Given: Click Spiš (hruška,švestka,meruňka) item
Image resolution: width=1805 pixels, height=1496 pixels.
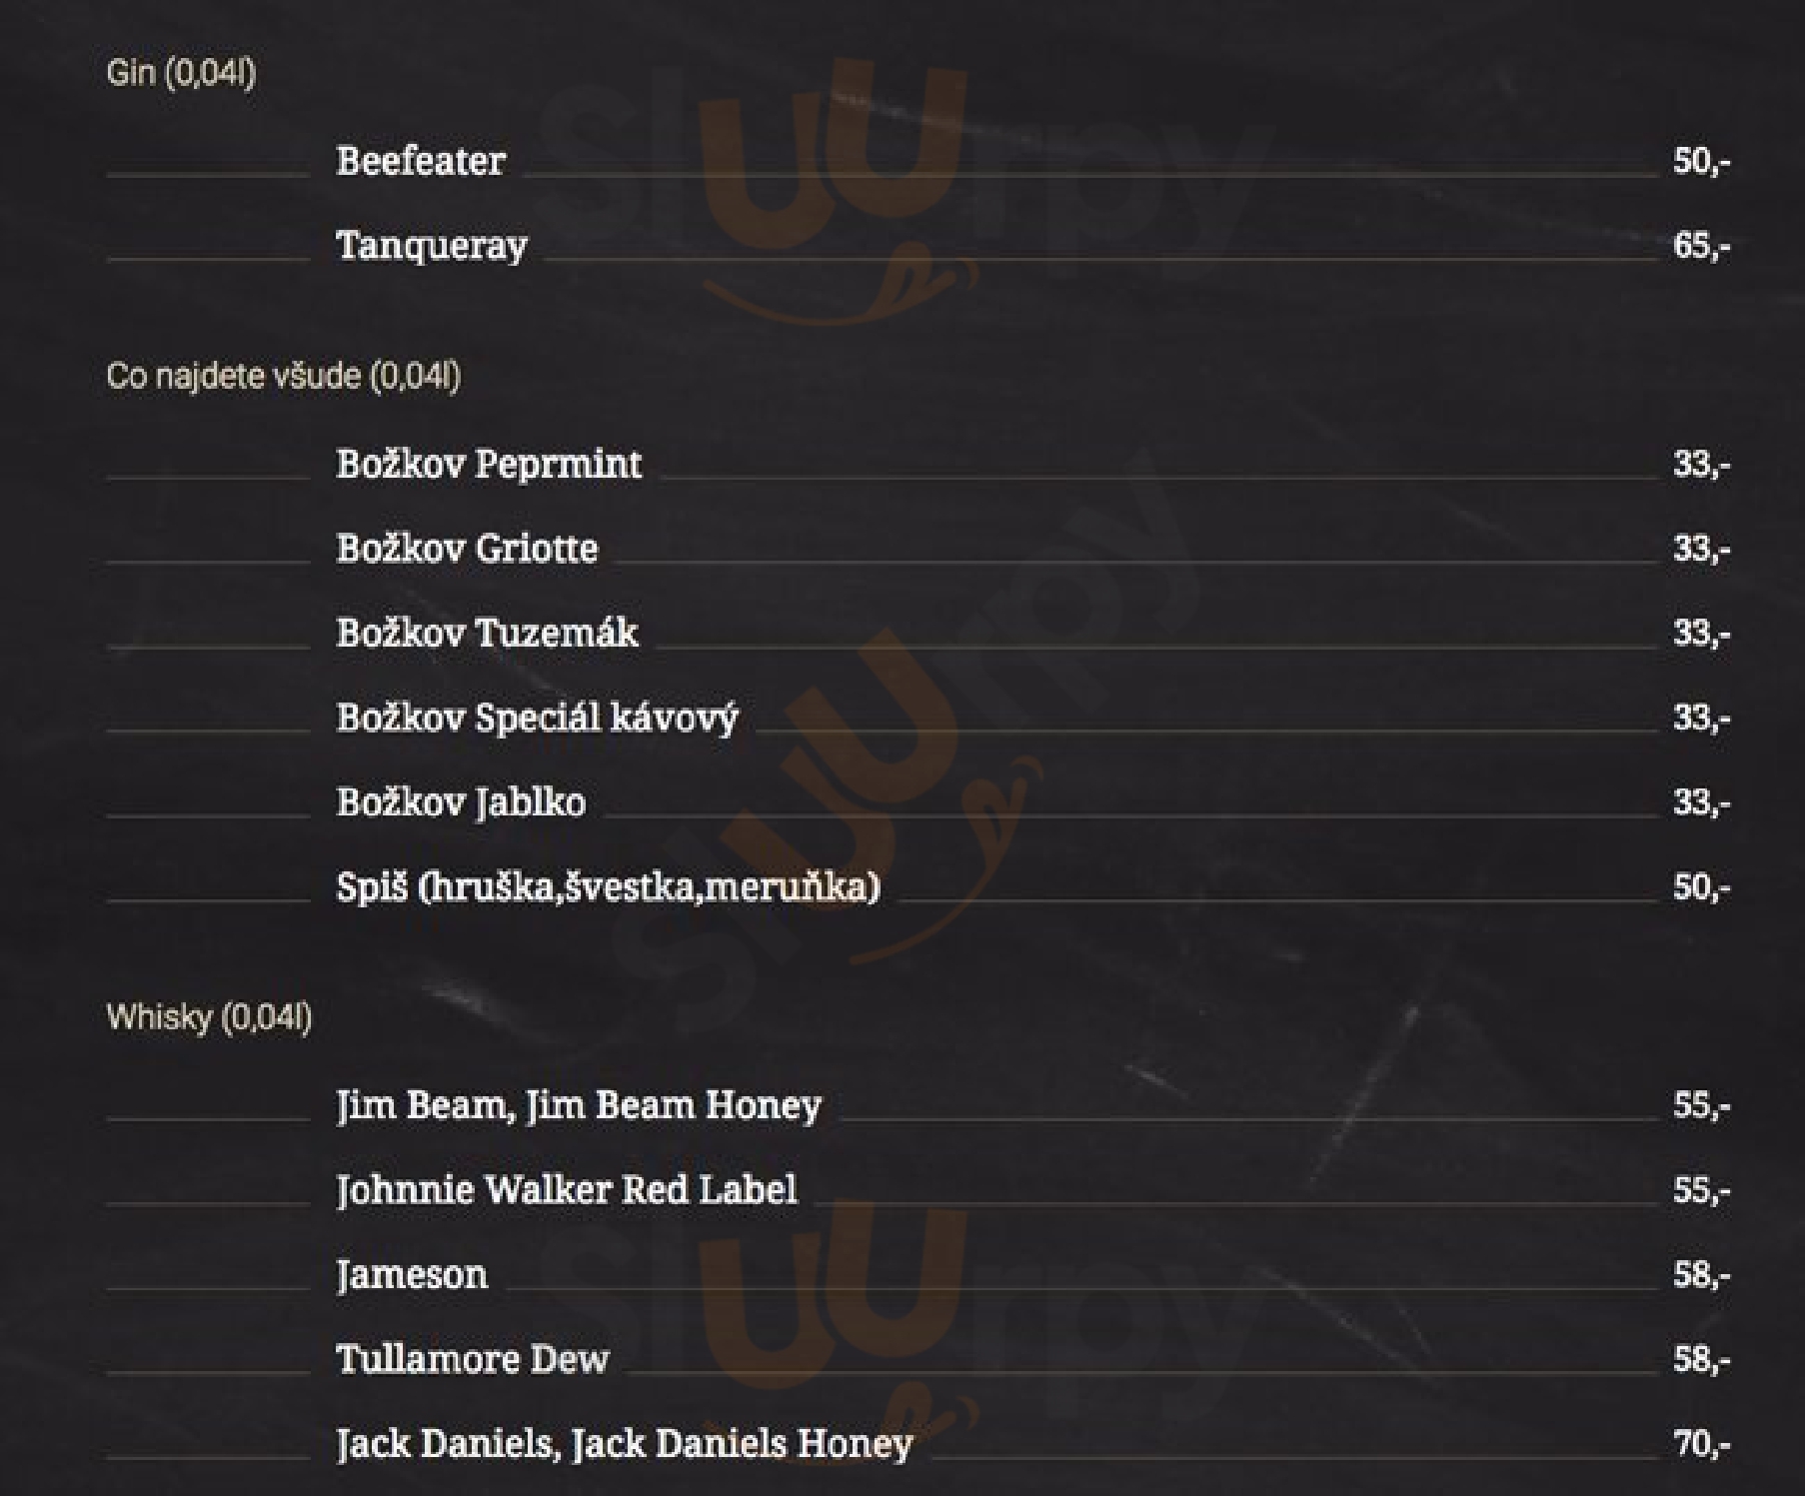Looking at the screenshot, I should pos(608,887).
